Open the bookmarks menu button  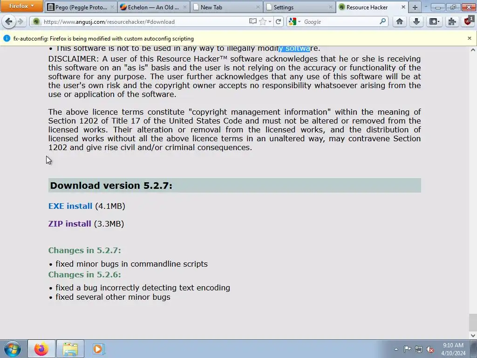[434, 21]
